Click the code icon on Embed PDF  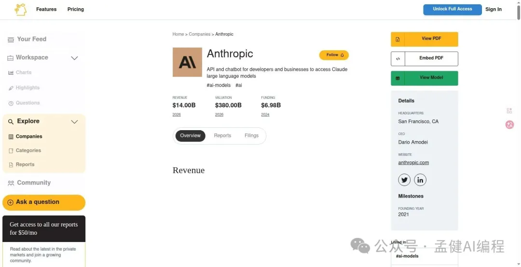pyautogui.click(x=398, y=59)
